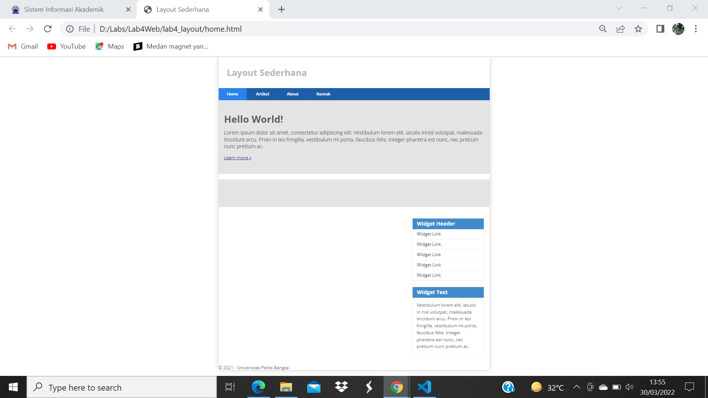The height and width of the screenshot is (398, 708).
Task: Expand the tab search chevron
Action: point(619,8)
